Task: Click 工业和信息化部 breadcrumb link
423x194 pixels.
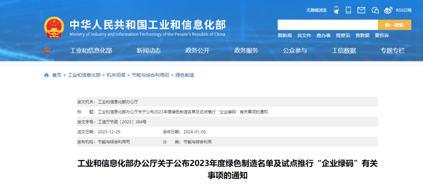Action: pyautogui.click(x=84, y=75)
